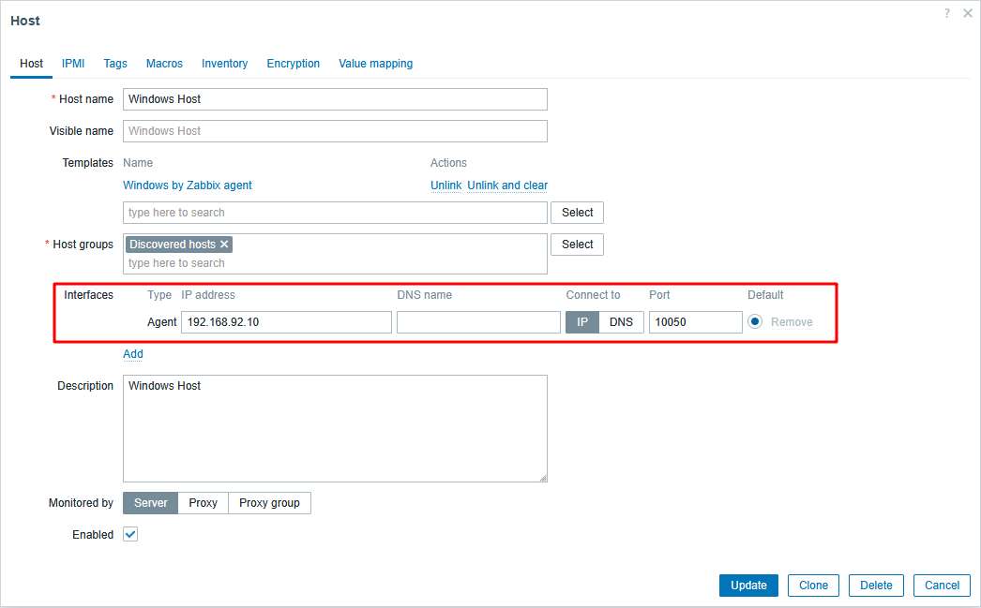Screen dimensions: 981x608
Task: Set Connect to option to IP
Action: coord(581,322)
